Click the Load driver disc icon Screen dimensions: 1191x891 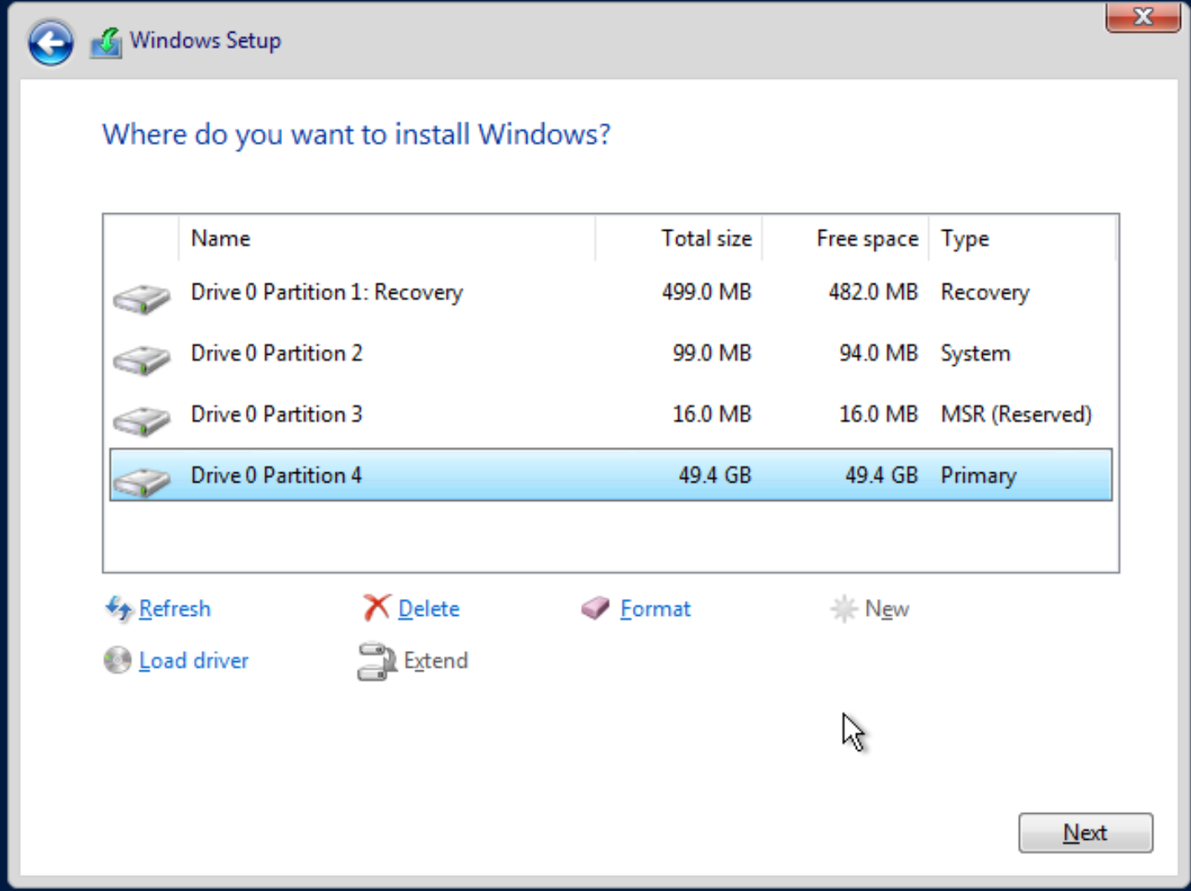pos(117,661)
